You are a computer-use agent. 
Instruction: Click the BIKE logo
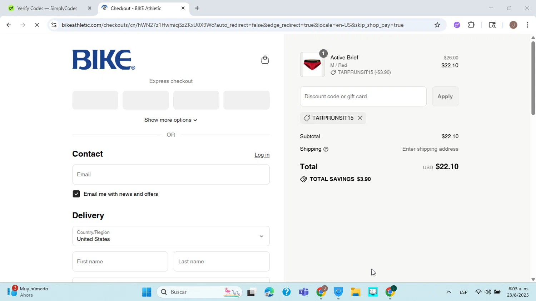(104, 60)
